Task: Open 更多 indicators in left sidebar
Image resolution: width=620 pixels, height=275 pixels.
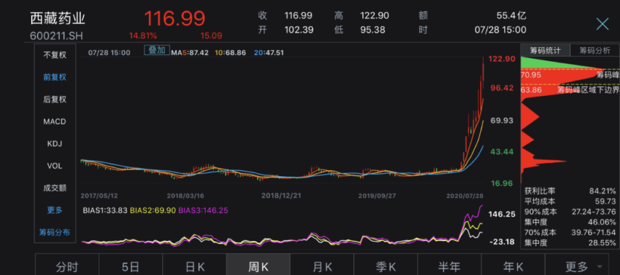Action: (x=55, y=210)
